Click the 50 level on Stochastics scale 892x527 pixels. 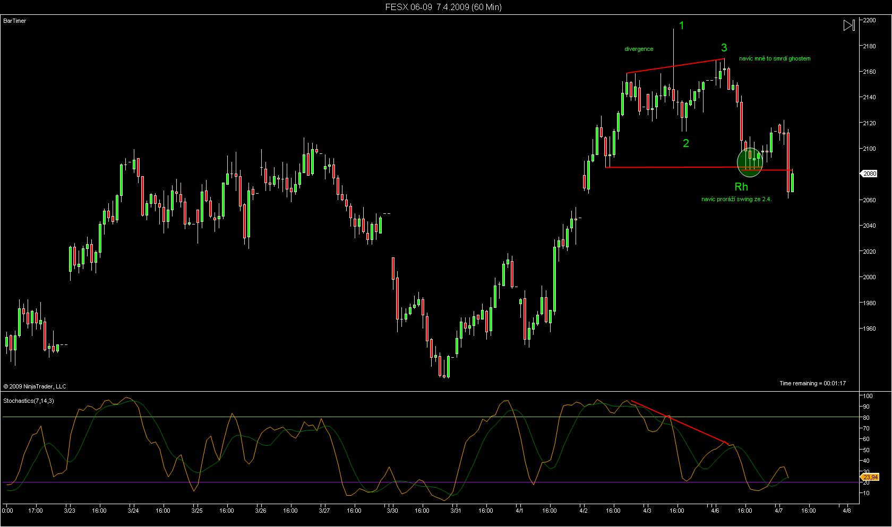(x=867, y=450)
